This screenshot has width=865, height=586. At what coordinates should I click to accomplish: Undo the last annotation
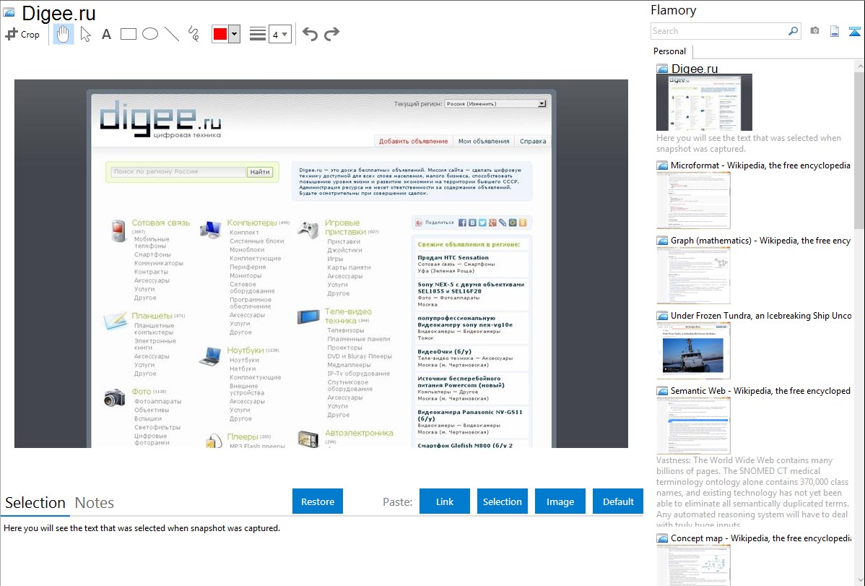click(310, 34)
